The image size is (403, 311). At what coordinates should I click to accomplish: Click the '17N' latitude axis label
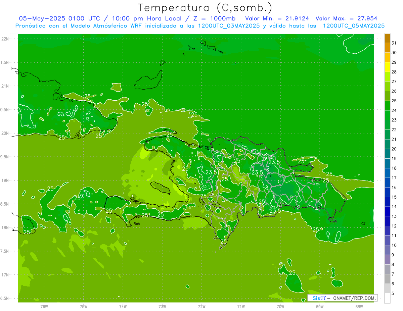[6, 275]
